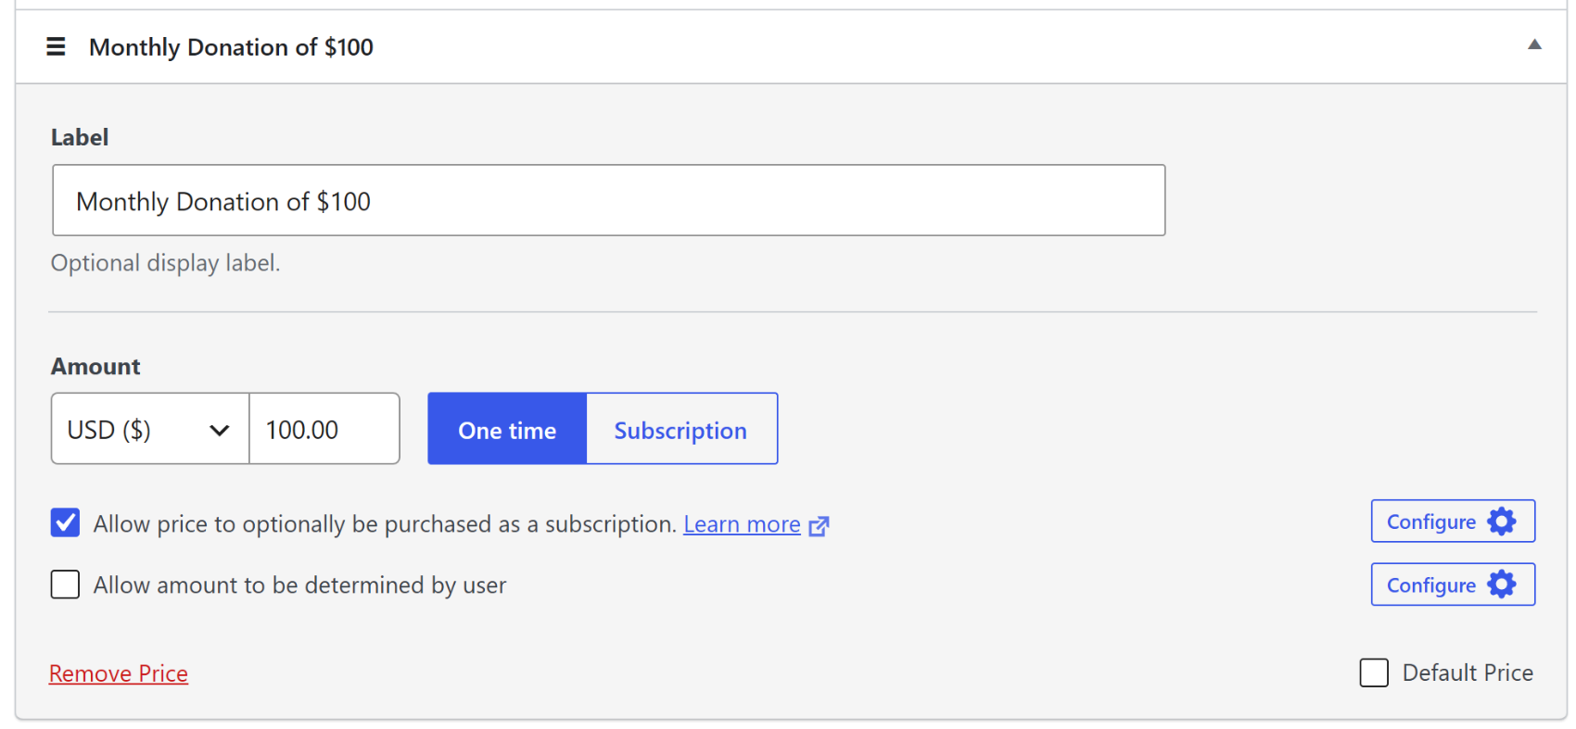This screenshot has width=1576, height=729.
Task: Click the Monthly Donation of $100 panel title
Action: (x=231, y=47)
